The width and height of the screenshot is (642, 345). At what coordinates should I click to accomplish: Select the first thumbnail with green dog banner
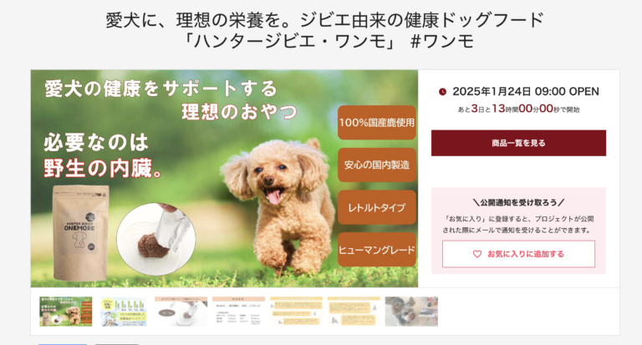click(65, 312)
